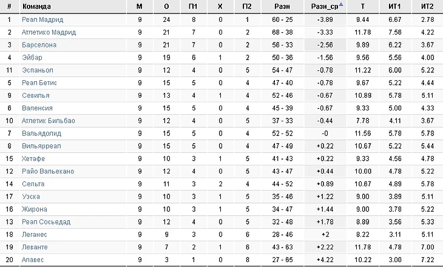443x267 pixels.
Task: Click the Разн column header
Action: point(282,6)
